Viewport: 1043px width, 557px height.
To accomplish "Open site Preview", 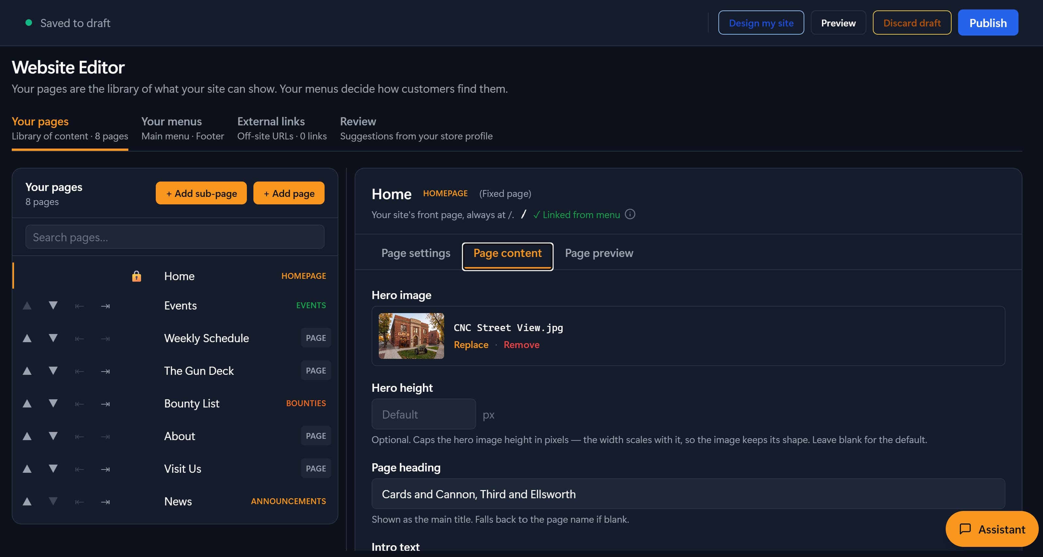I will pyautogui.click(x=838, y=23).
